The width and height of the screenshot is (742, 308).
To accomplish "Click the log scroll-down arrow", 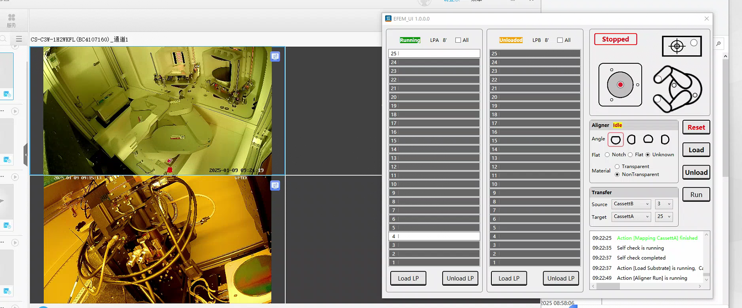I will pyautogui.click(x=706, y=280).
